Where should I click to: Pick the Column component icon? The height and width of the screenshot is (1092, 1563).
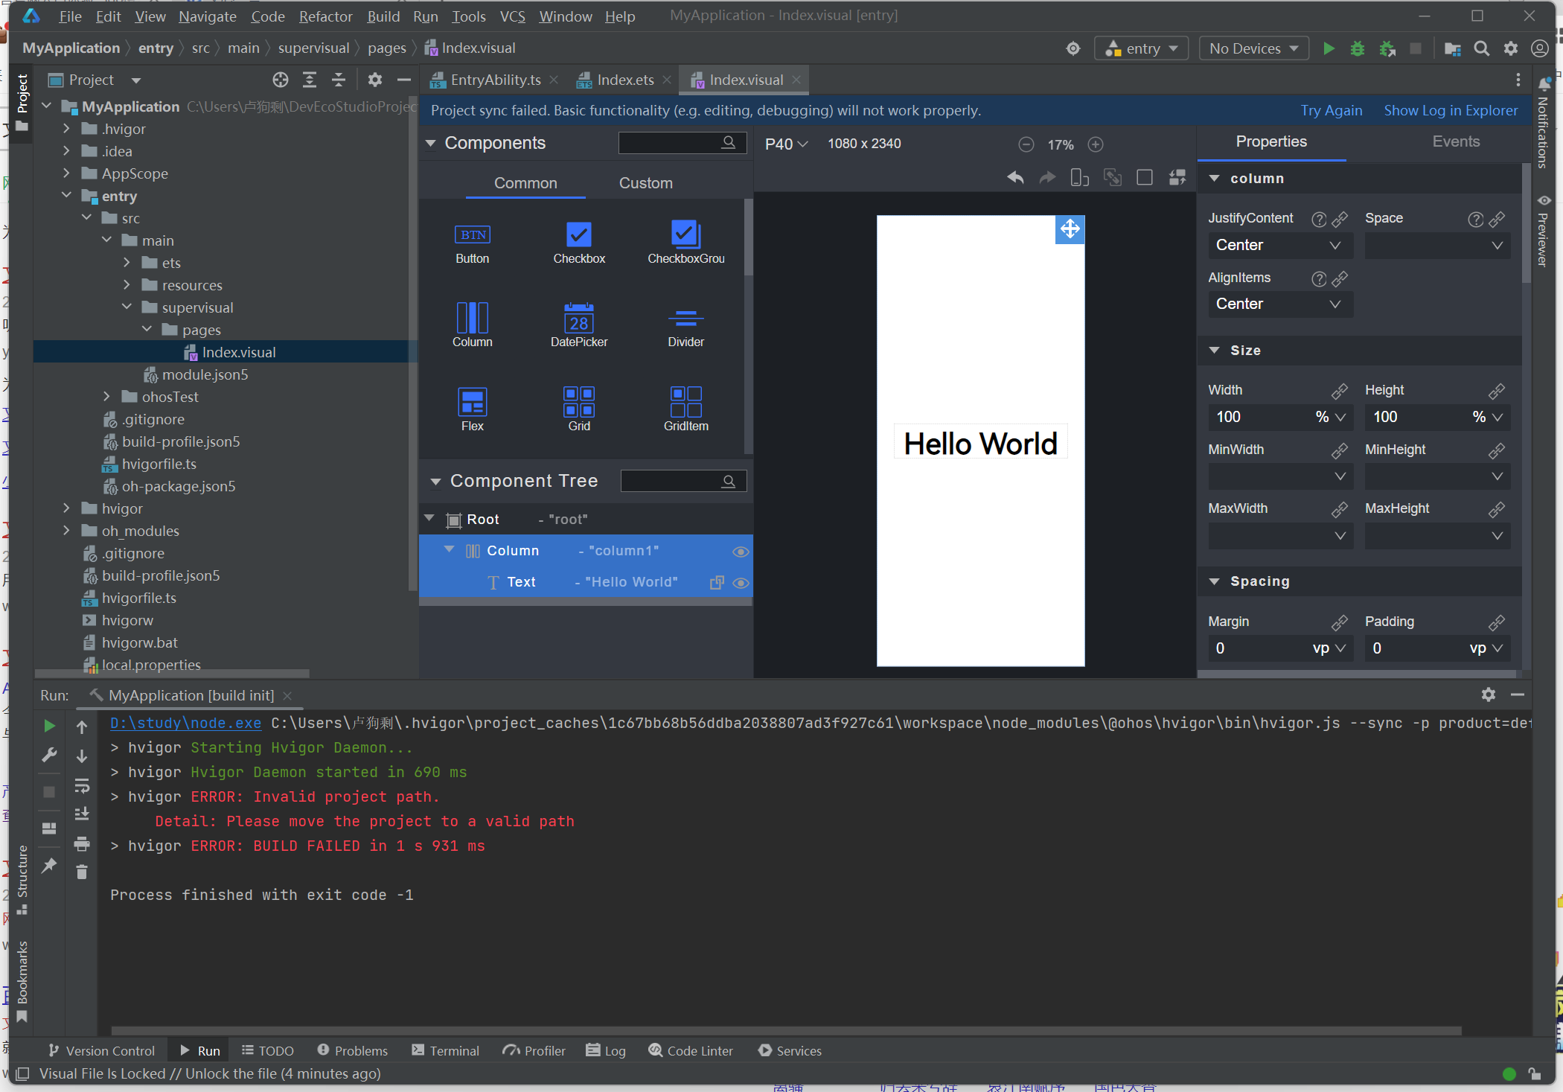click(x=472, y=318)
